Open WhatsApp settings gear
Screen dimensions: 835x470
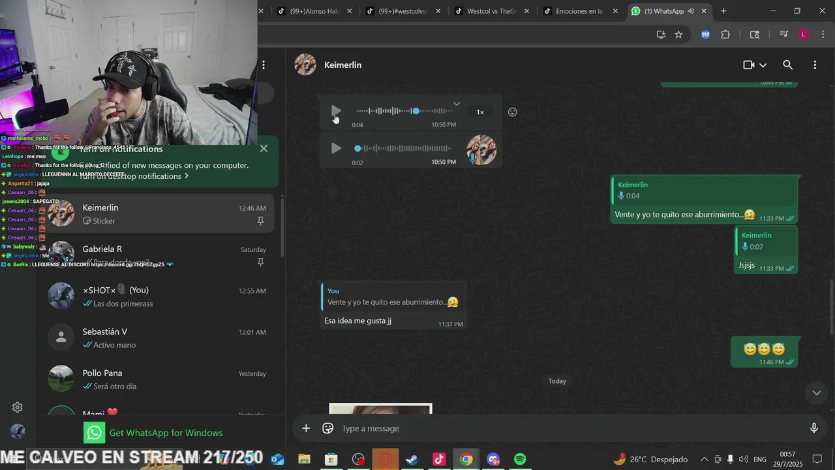pyautogui.click(x=18, y=407)
